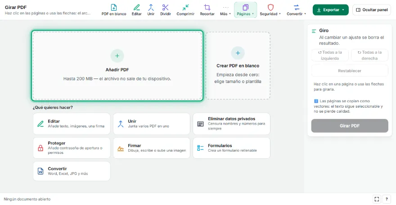Click the Restablecer button
Screen dimensions: 396x205
[x=350, y=71]
